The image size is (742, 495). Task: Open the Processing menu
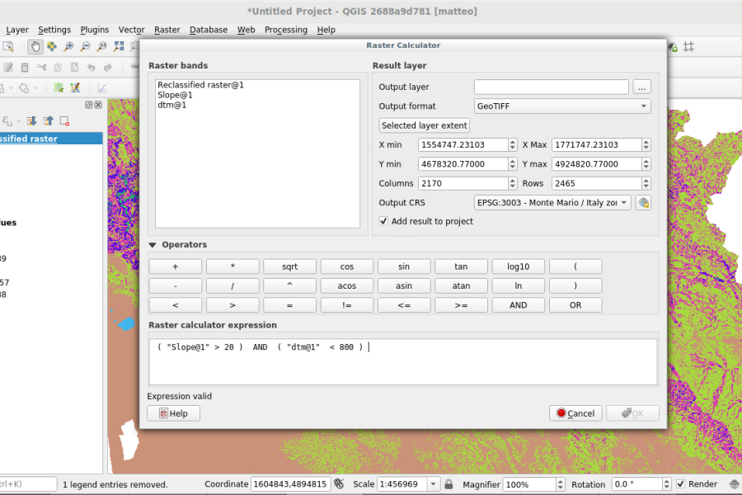tap(286, 29)
